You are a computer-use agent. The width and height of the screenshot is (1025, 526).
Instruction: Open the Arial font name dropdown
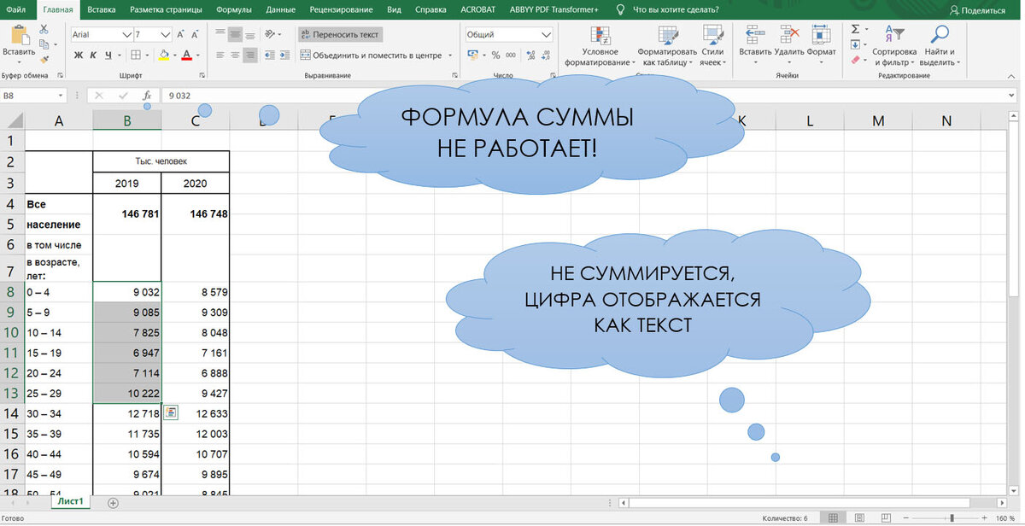pos(127,35)
